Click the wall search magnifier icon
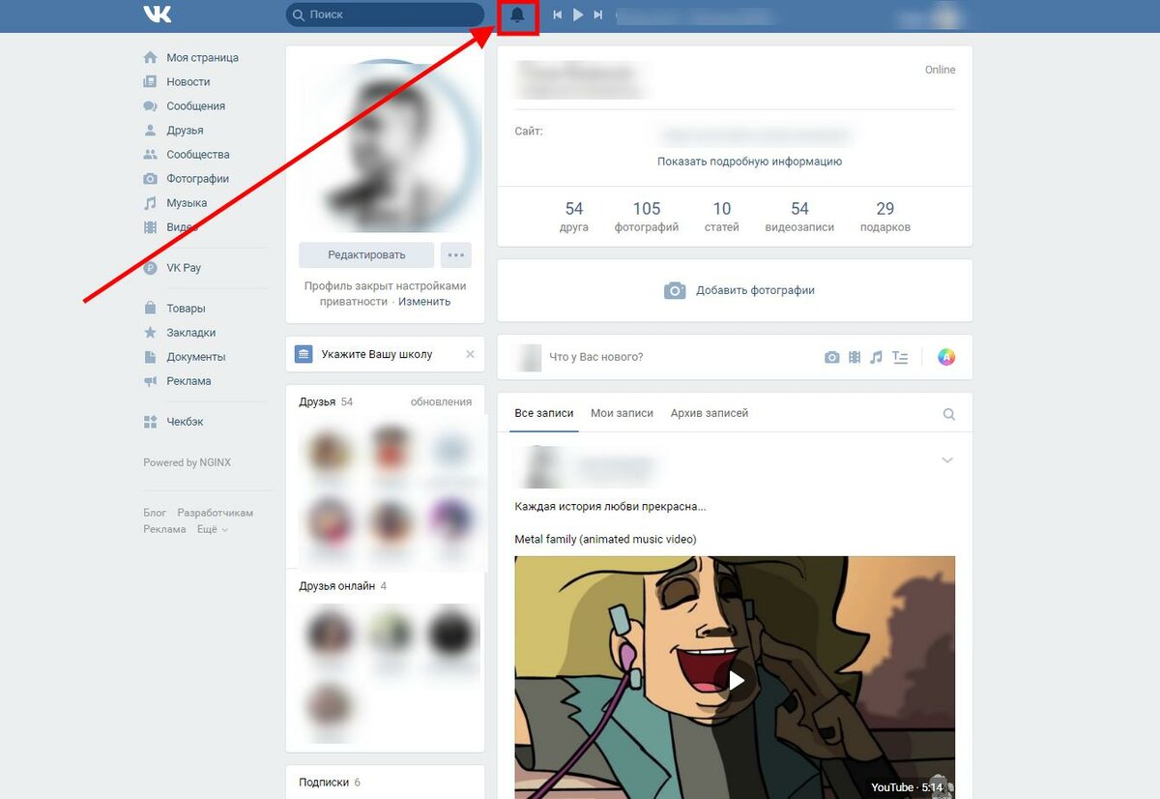This screenshot has height=799, width=1160. click(949, 414)
